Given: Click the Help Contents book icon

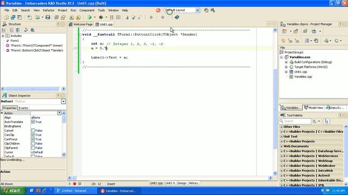Looking at the screenshot, I should pyautogui.click(x=177, y=17).
